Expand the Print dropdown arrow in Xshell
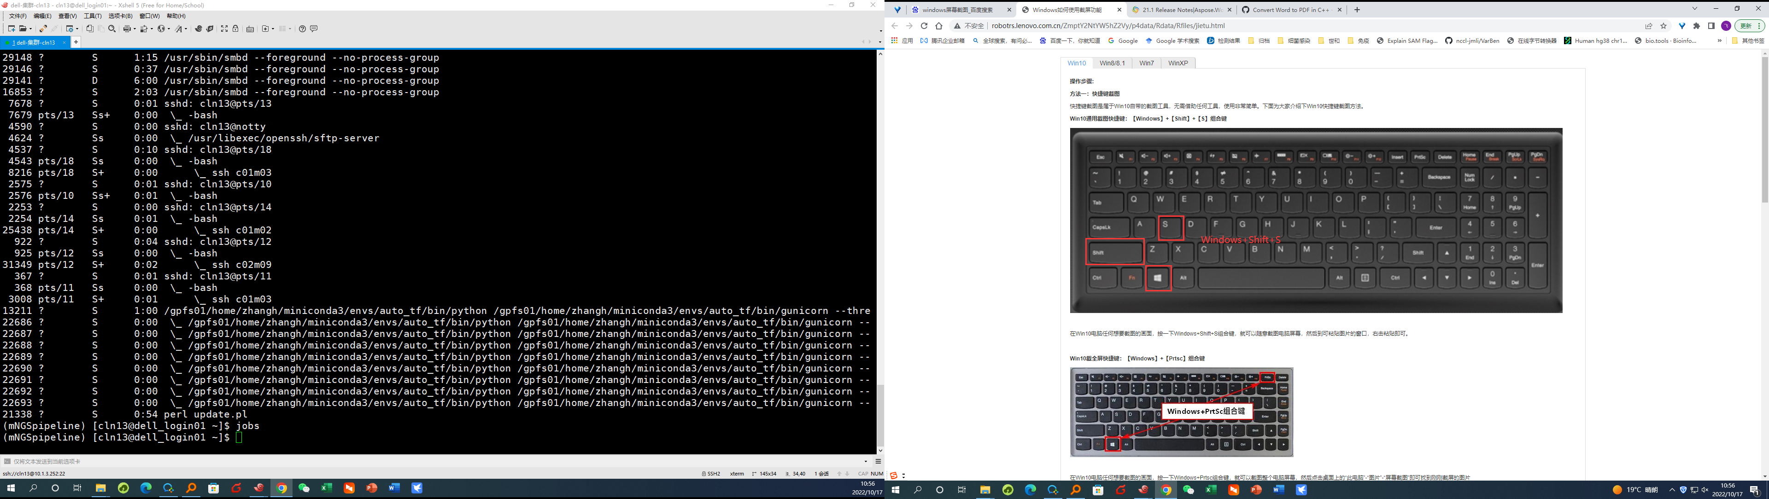This screenshot has width=1769, height=499. 135,29
